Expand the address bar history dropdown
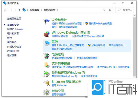This screenshot has height=98, width=138. (104, 10)
